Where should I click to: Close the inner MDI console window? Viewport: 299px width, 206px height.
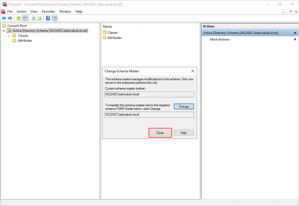pos(296,12)
